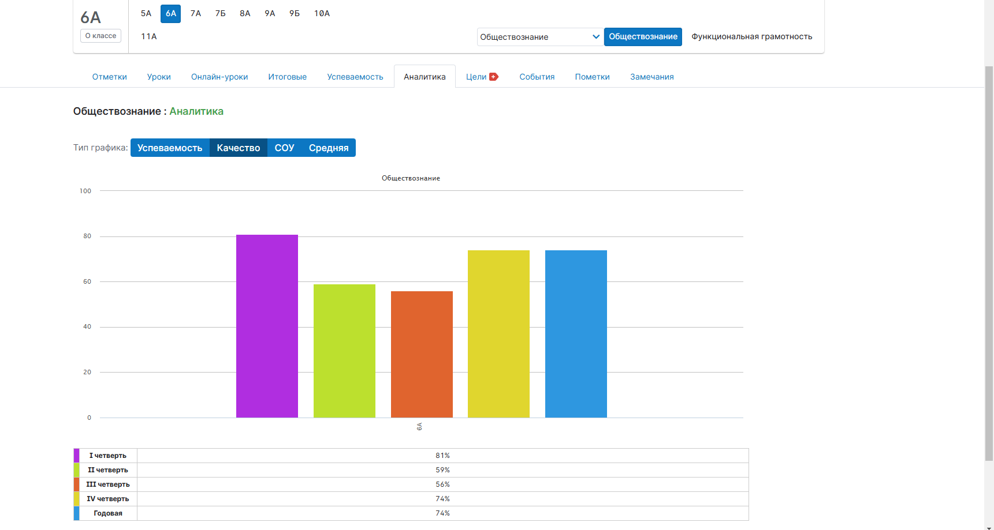Click the purple I четверть bar

[x=267, y=326]
